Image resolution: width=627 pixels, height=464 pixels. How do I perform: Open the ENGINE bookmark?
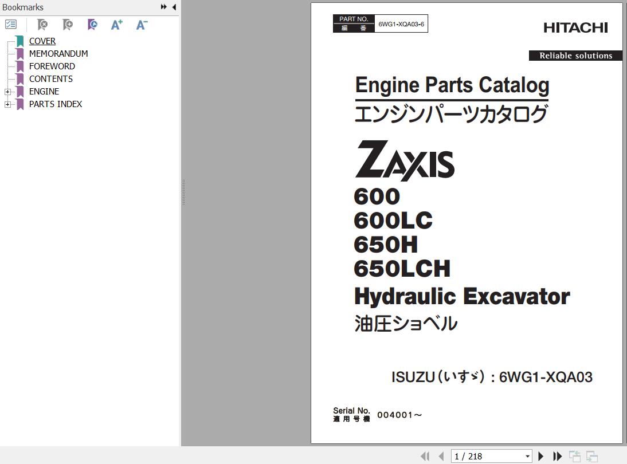point(44,92)
